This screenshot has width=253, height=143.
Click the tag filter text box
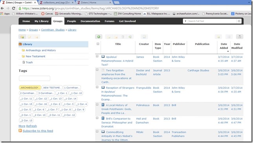pyautogui.click(x=35, y=78)
